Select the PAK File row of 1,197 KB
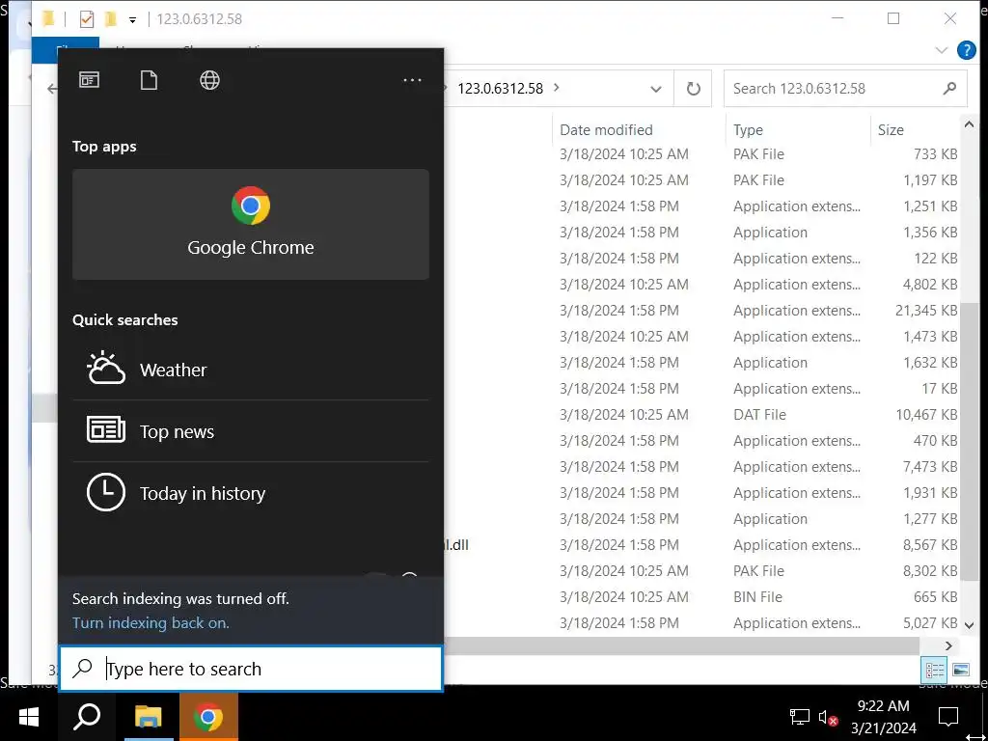This screenshot has height=741, width=988. click(701, 180)
